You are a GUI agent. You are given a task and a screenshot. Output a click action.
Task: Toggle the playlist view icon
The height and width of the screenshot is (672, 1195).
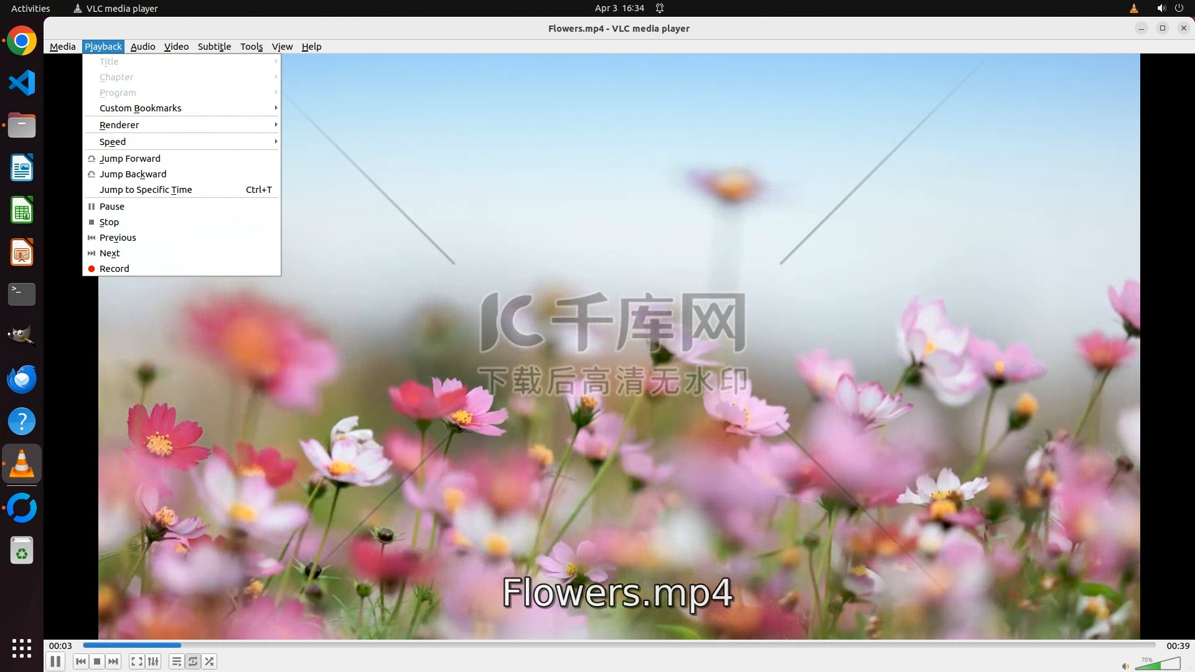pos(177,661)
